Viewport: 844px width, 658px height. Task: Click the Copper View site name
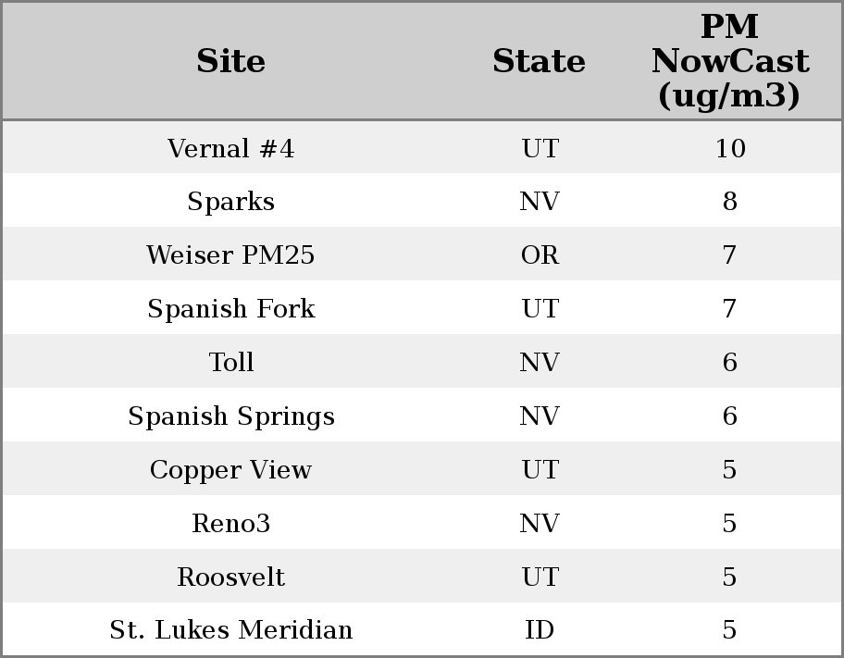(x=230, y=470)
